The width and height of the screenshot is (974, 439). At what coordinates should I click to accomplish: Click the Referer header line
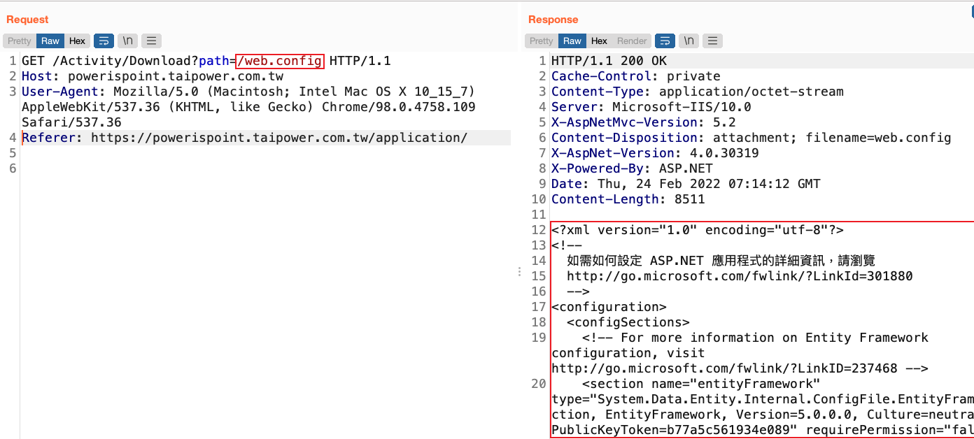(x=244, y=138)
